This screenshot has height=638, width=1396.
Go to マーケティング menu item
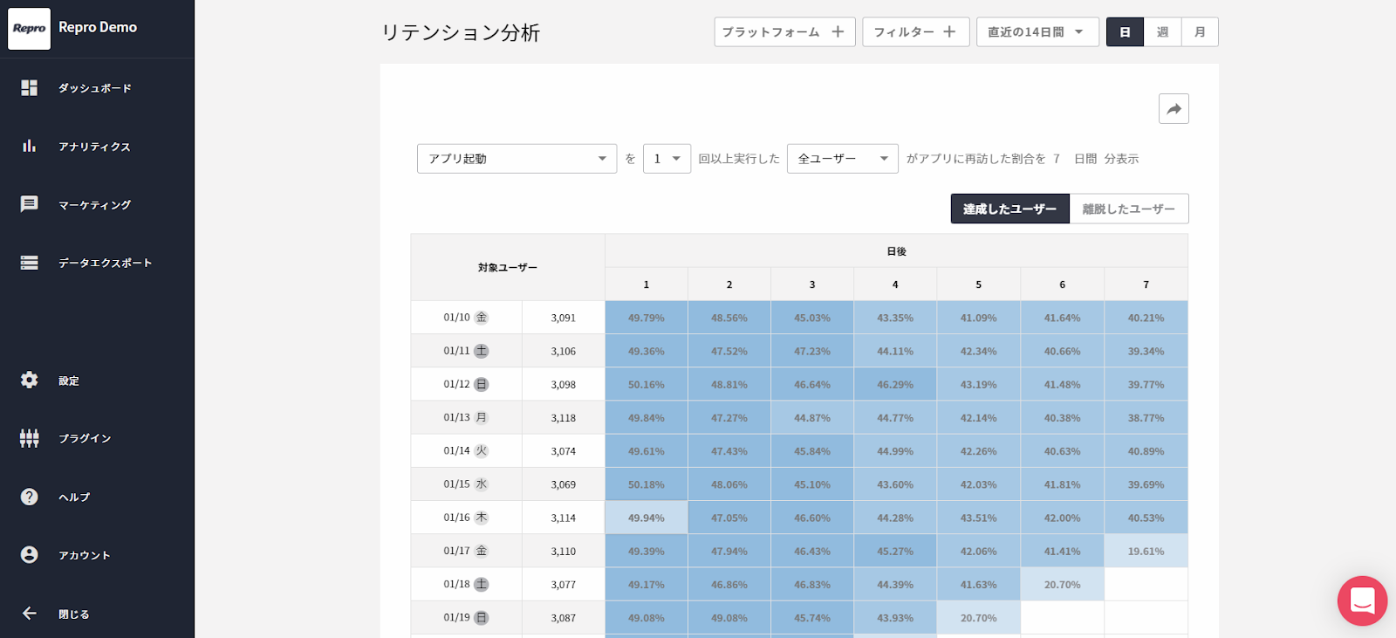(94, 205)
